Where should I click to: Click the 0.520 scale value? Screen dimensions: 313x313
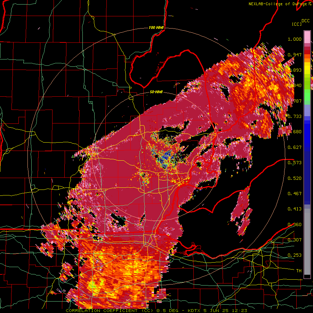pyautogui.click(x=295, y=178)
